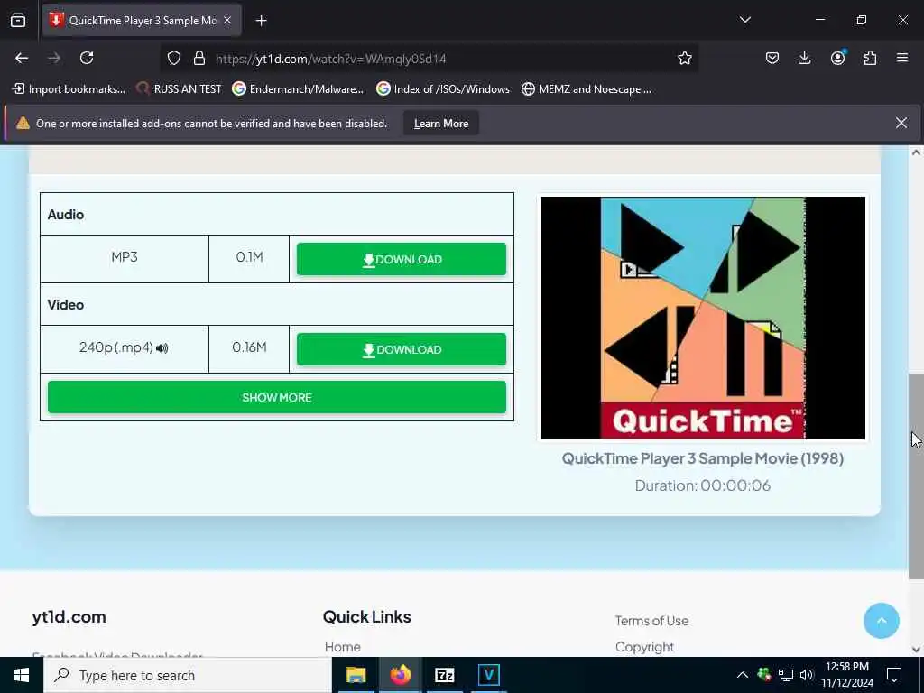Click the scrollbar up arrow
Viewport: 924px width, 693px height.
point(916,152)
